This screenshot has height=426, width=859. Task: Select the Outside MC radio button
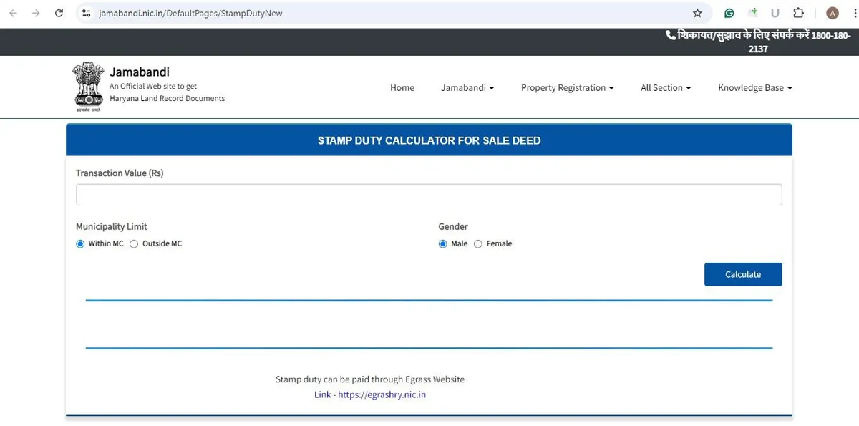(x=134, y=244)
